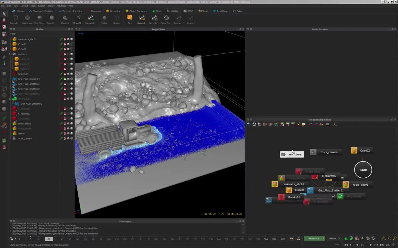Click the Camera icon in Display shelf
This screenshot has height=248, width=398.
[65, 18]
